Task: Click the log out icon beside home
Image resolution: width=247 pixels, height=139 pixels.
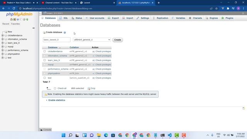Action: [x=15, y=19]
